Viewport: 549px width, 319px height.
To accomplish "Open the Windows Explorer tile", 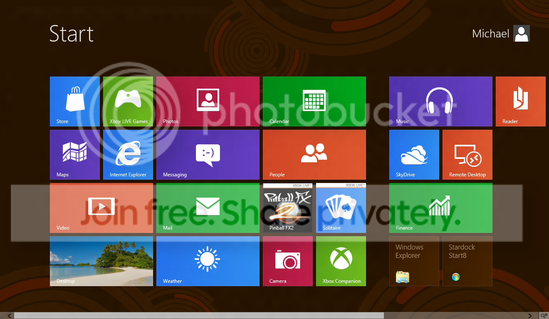I will 414,261.
